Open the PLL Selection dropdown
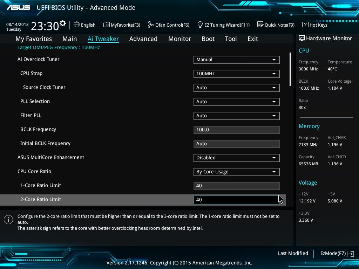 click(x=237, y=102)
